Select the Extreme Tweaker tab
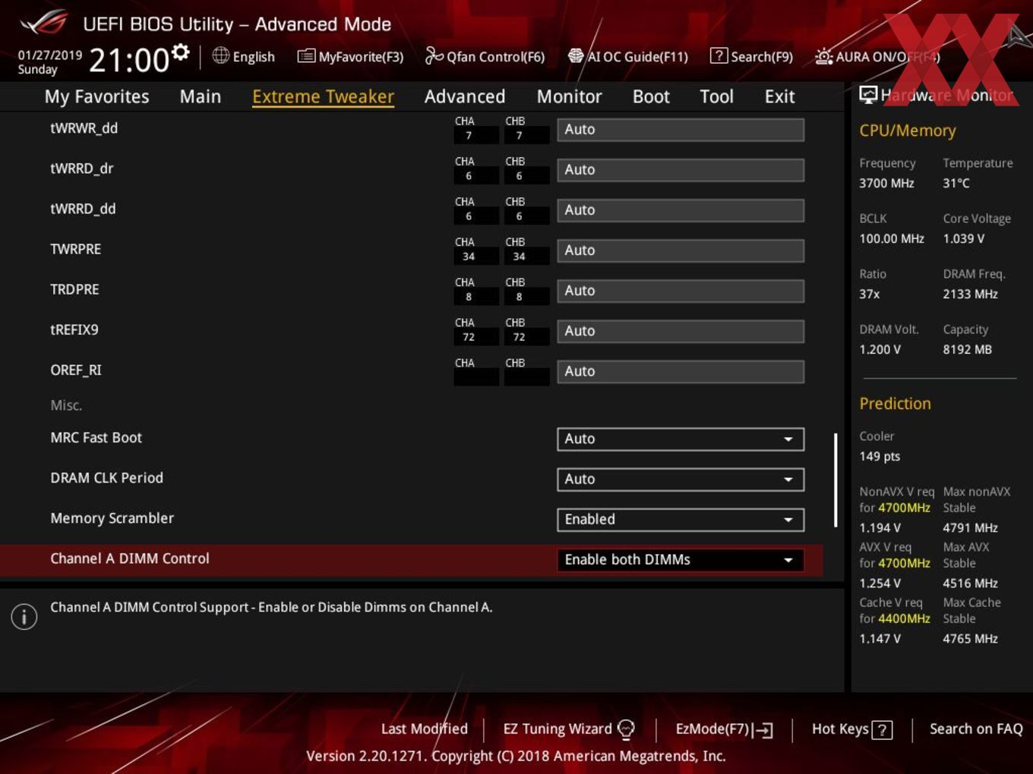Viewport: 1033px width, 774px height. point(323,96)
